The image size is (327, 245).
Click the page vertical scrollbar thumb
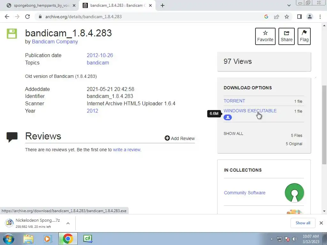[x=324, y=125]
